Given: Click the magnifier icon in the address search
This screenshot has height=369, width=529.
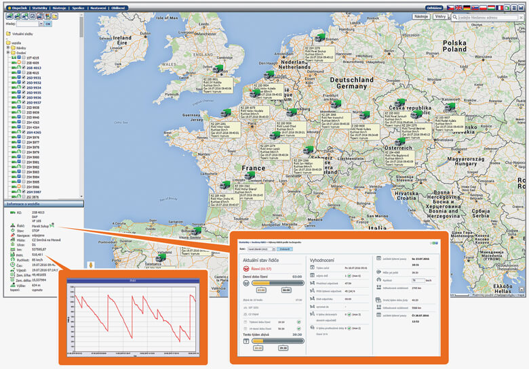Looking at the screenshot, I should (455, 17).
